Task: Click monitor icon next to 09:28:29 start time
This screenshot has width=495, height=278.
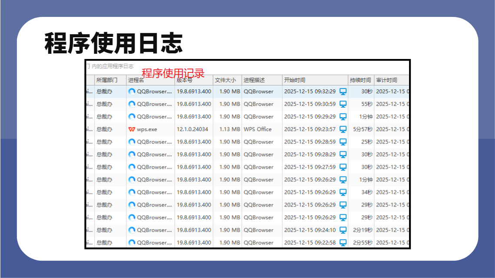Action: click(x=343, y=154)
